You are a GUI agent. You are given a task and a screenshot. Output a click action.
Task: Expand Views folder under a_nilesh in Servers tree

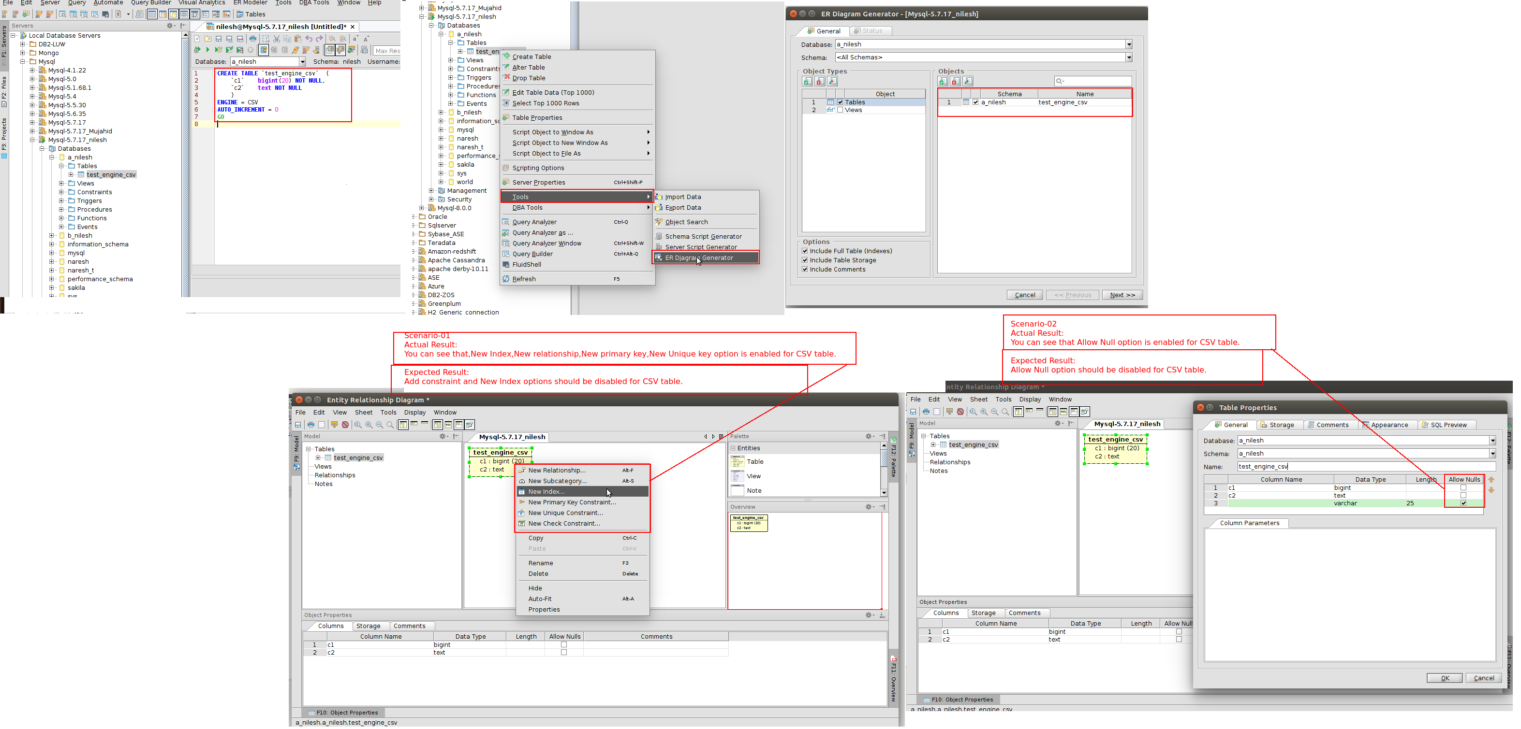pos(61,184)
